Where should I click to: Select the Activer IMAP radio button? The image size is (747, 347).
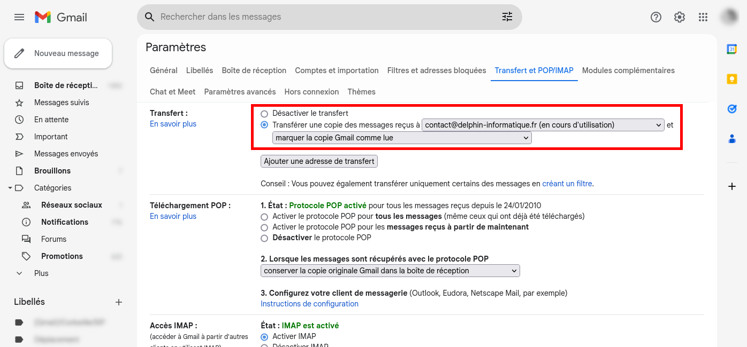[264, 337]
